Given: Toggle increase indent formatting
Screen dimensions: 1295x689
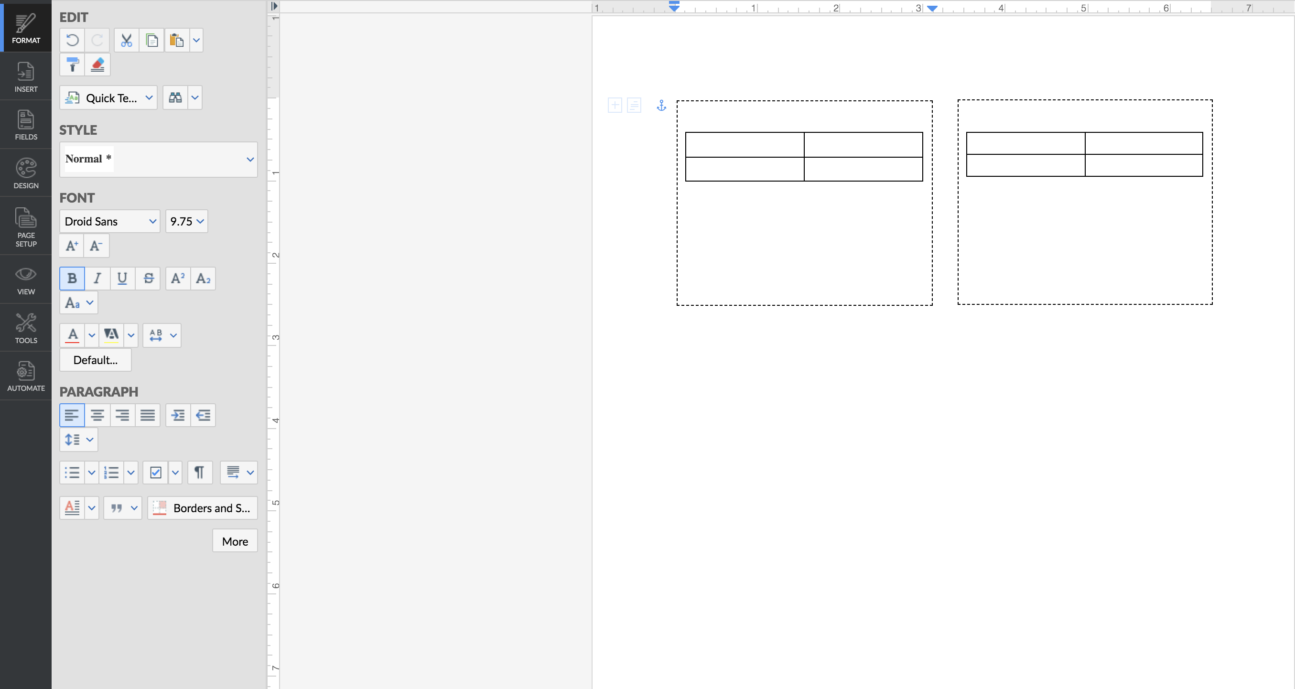Looking at the screenshot, I should point(178,415).
